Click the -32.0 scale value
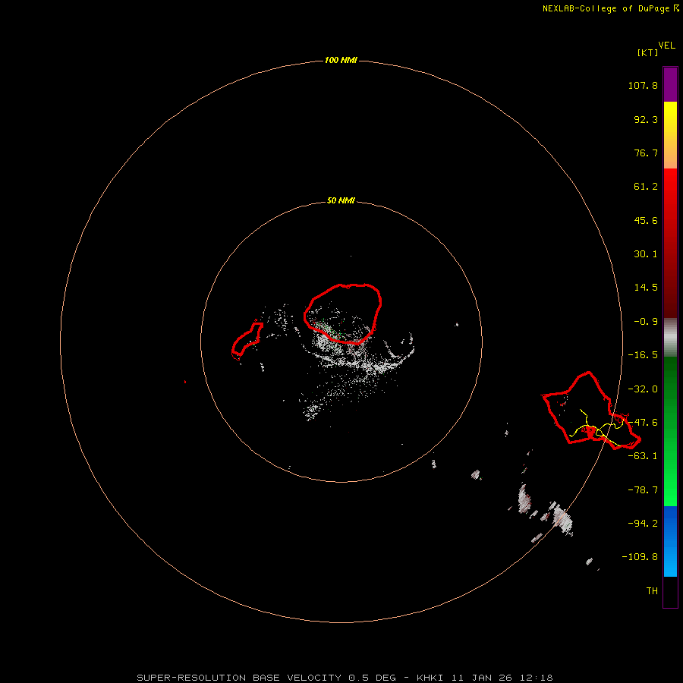 (x=643, y=389)
